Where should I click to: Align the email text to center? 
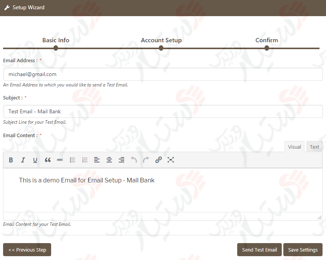tap(109, 160)
